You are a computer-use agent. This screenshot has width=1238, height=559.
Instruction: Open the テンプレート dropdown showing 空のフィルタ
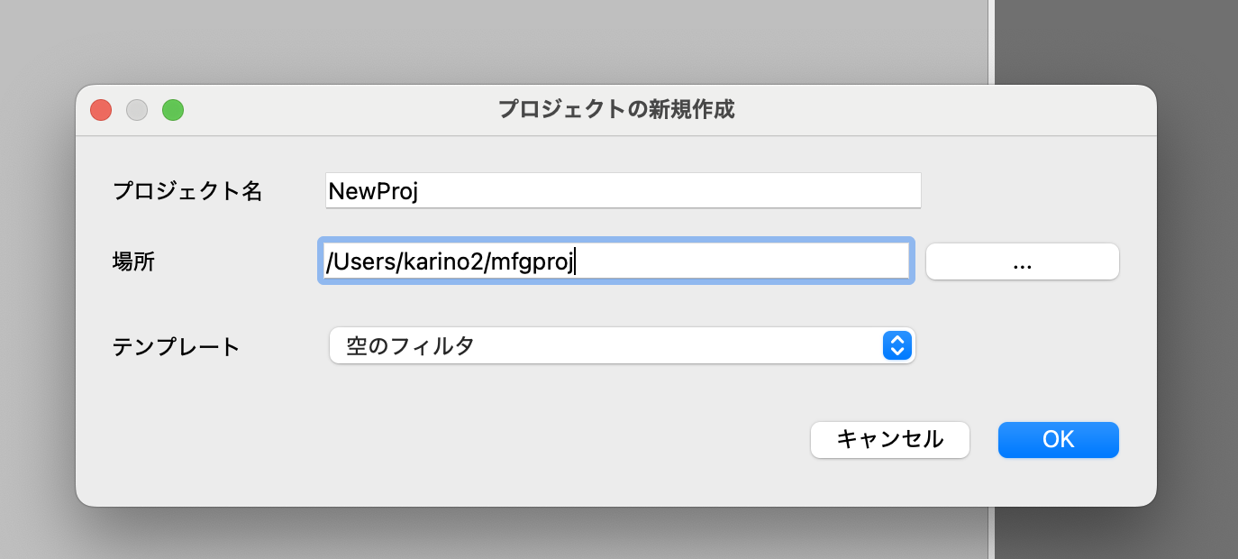pyautogui.click(x=622, y=345)
